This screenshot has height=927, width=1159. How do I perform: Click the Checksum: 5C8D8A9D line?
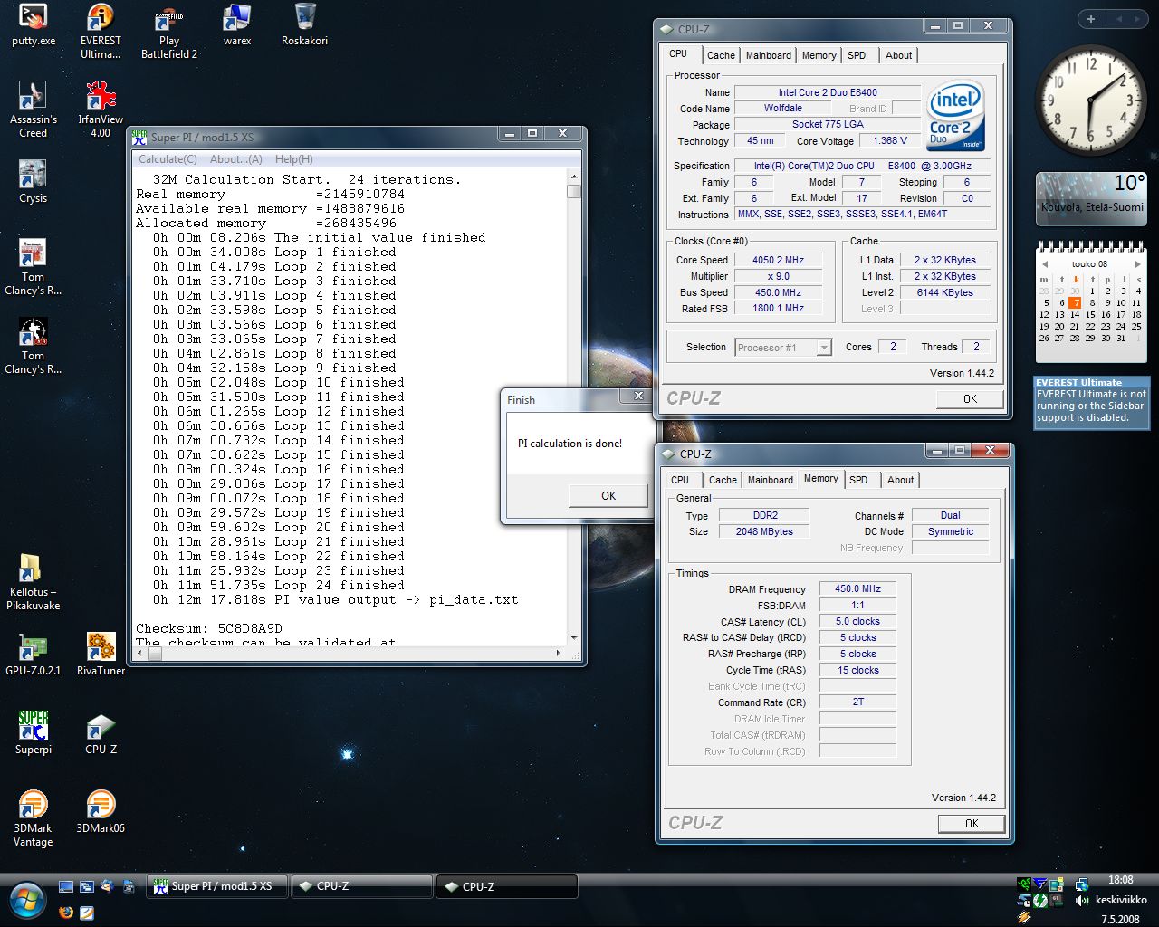(209, 628)
